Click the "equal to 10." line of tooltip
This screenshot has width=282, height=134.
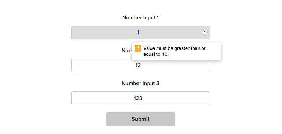pos(156,54)
